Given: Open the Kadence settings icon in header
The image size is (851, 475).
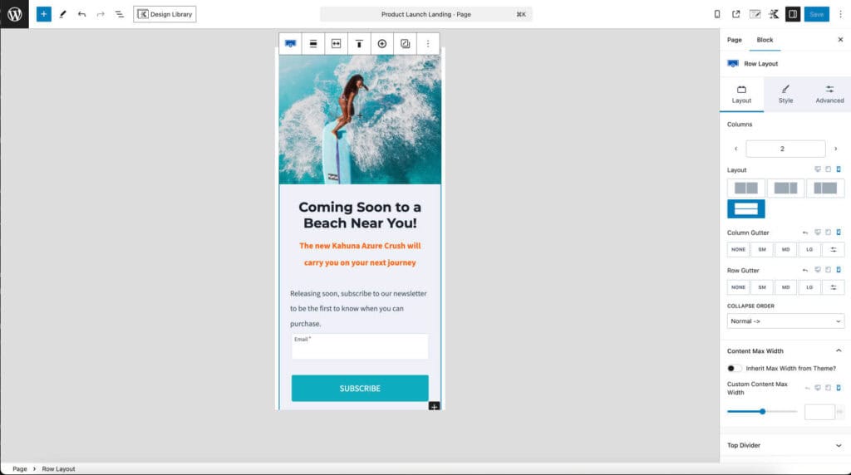Looking at the screenshot, I should tap(774, 14).
